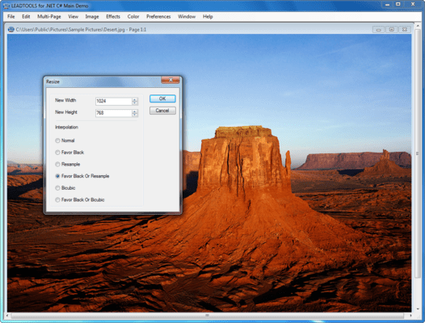This screenshot has height=323, width=425.
Task: Click the Desert.jpg document window icon
Action: [11, 30]
